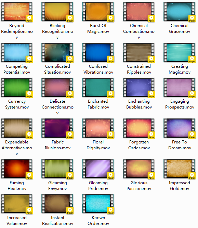This screenshot has height=228, width=198.
Task: Click the Complicated Situation.mov file name label
Action: (x=57, y=69)
